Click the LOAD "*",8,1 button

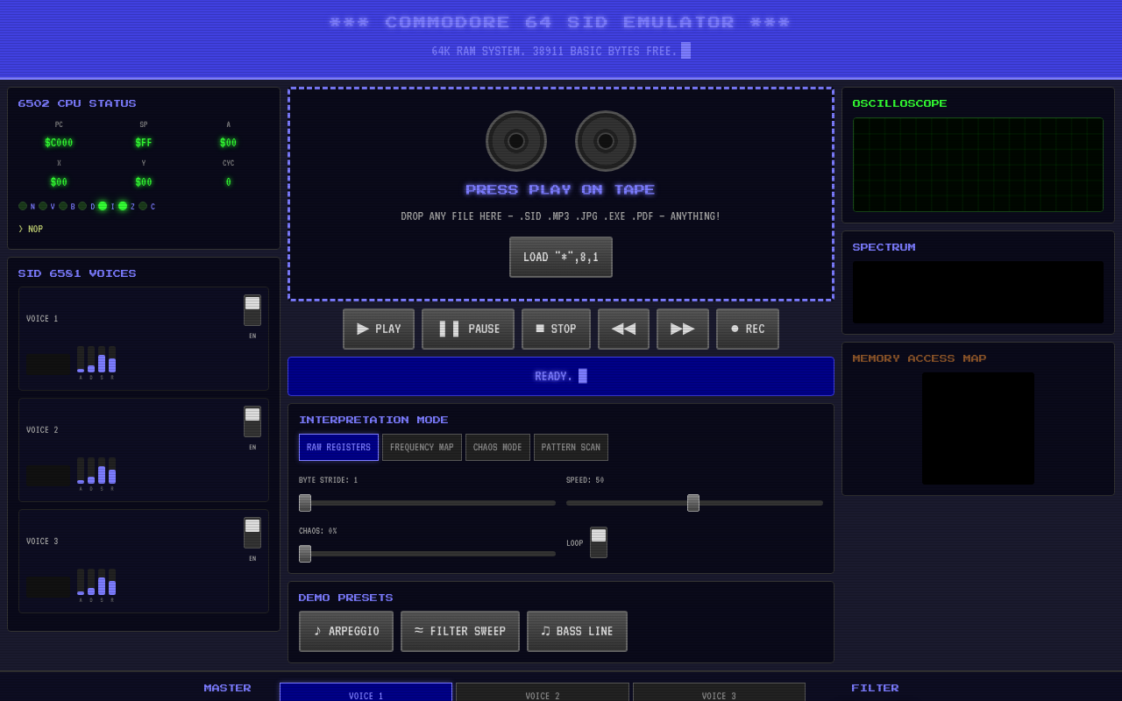560,257
